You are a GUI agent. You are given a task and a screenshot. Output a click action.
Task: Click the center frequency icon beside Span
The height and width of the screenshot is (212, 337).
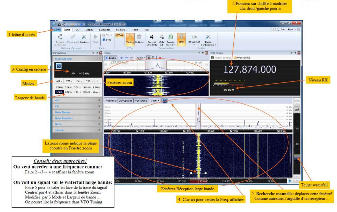[164, 101]
